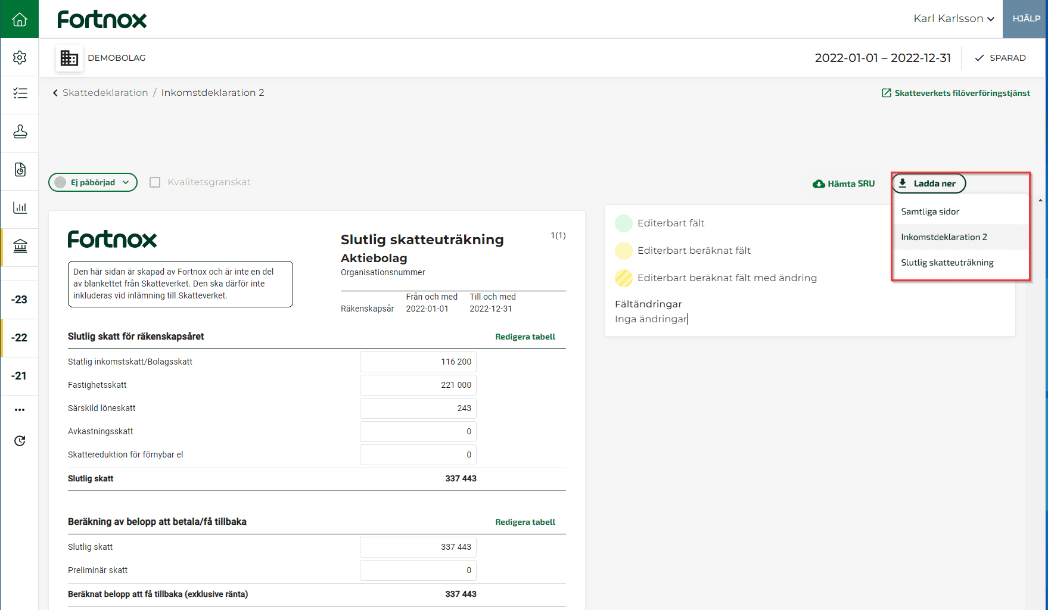The width and height of the screenshot is (1048, 610).
Task: Open the checklist icon in sidebar
Action: pyautogui.click(x=20, y=93)
